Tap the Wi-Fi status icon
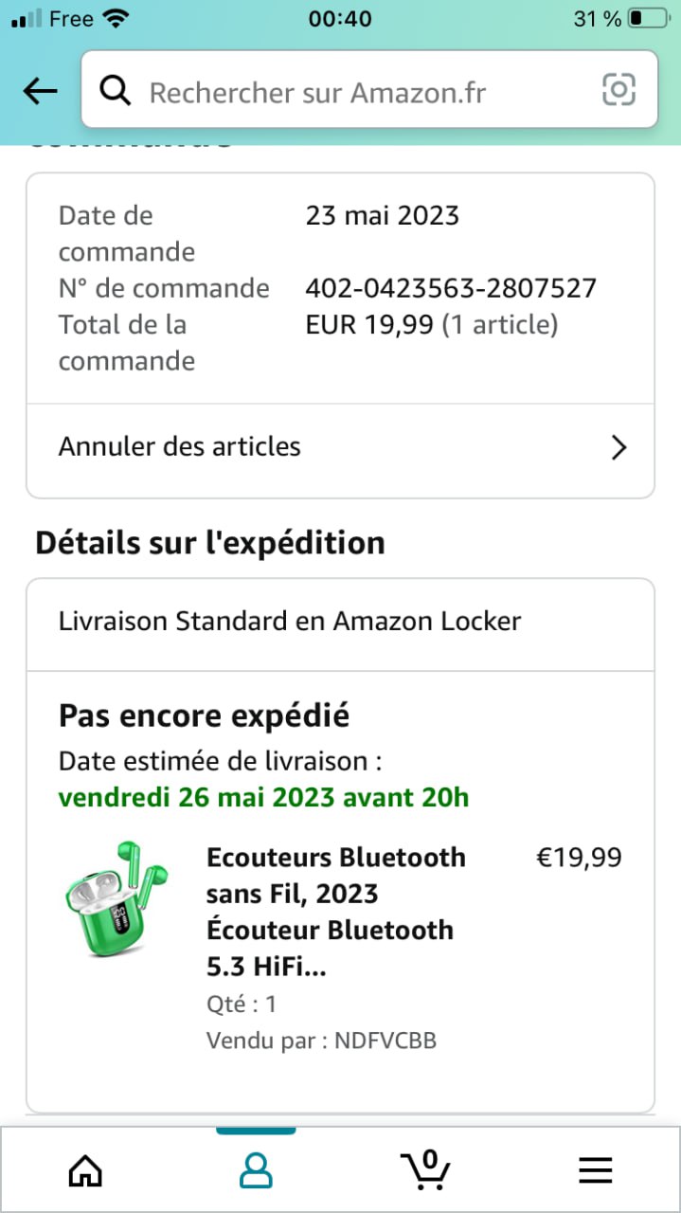Image resolution: width=681 pixels, height=1213 pixels. tap(117, 19)
